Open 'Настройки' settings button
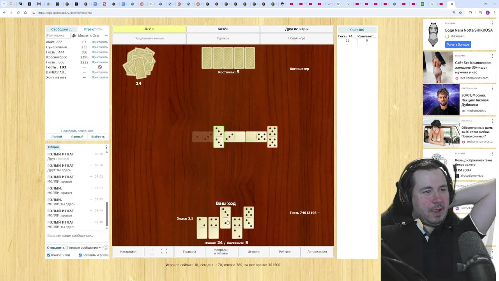This screenshot has width=499, height=281. [128, 252]
